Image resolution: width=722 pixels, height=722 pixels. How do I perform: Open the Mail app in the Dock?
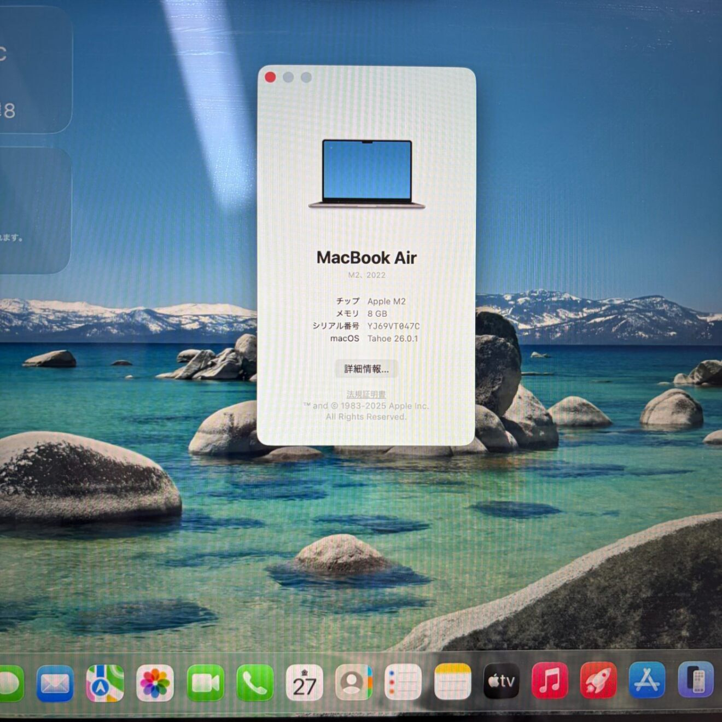pos(55,683)
